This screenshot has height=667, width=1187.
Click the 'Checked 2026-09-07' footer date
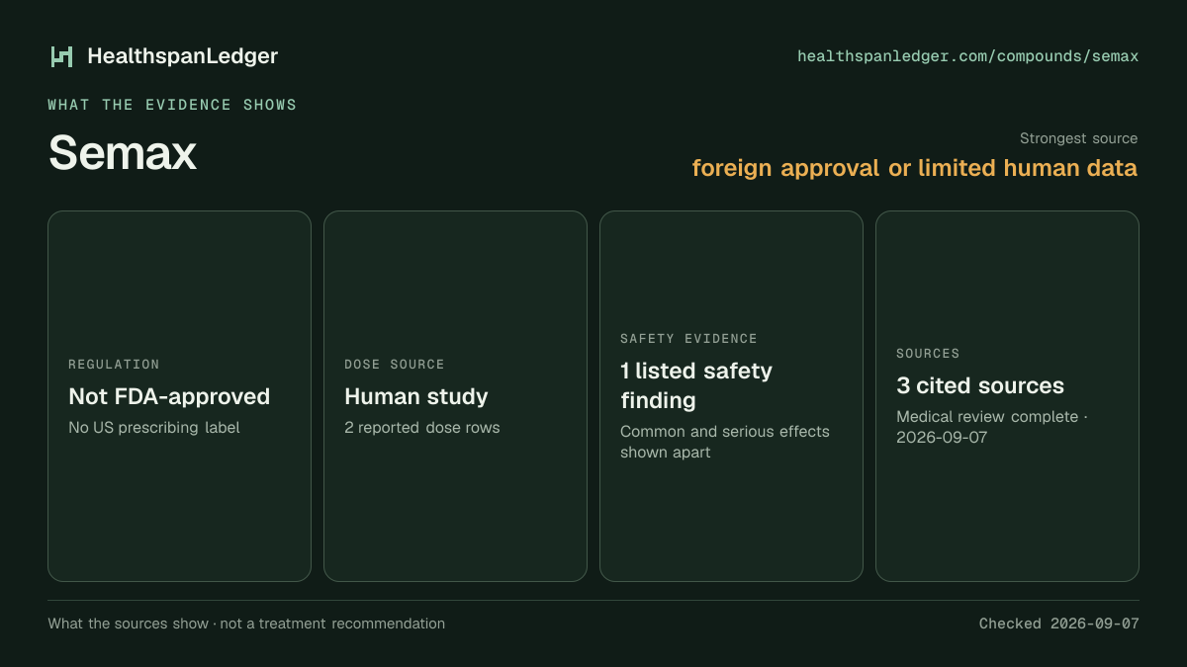click(x=1059, y=624)
